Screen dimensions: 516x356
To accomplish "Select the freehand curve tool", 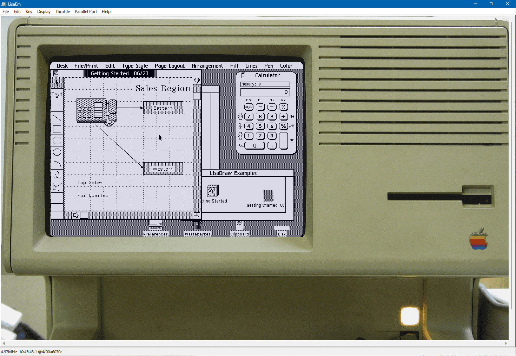I will tap(57, 175).
